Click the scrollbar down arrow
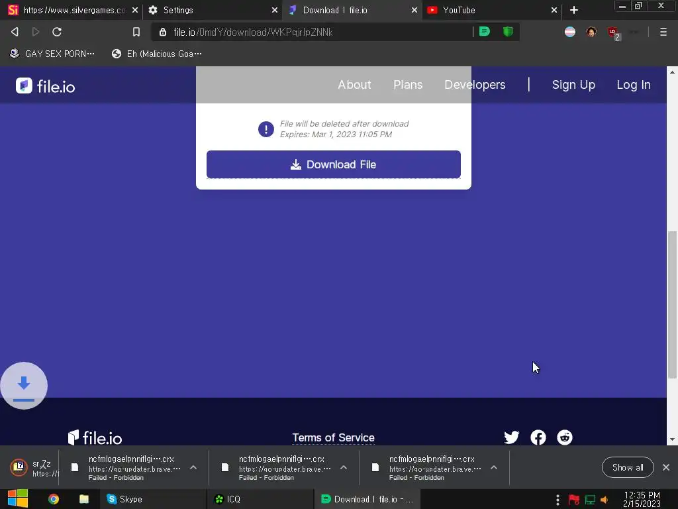The image size is (678, 509). [x=672, y=440]
